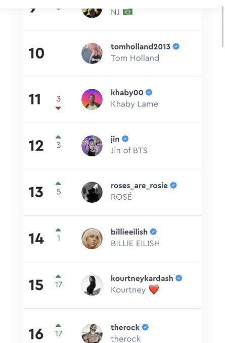Open the tomholland2013 username link

[x=141, y=46]
